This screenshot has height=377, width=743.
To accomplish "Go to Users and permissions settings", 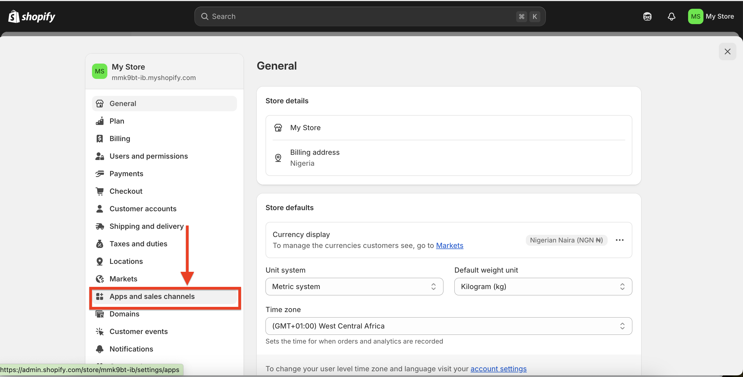I will tap(149, 156).
